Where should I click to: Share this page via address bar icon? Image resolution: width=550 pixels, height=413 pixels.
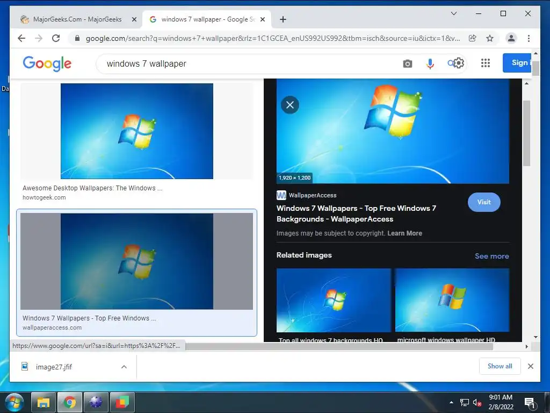click(473, 38)
